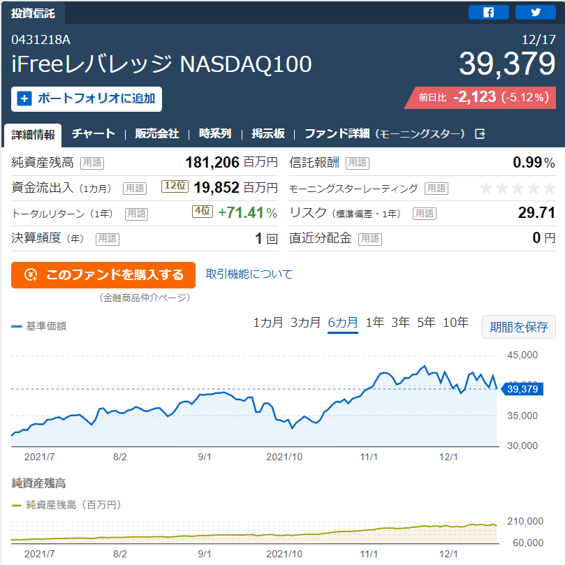The width and height of the screenshot is (565, 565).
Task: Toggle 純資産残高（百万円） legend series
Action: (x=66, y=505)
